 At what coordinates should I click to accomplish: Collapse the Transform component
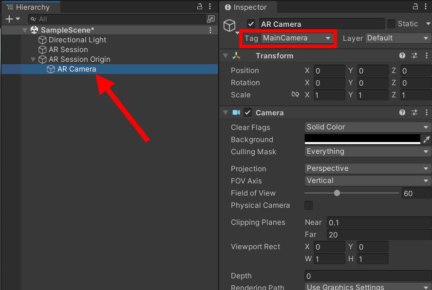(x=225, y=55)
